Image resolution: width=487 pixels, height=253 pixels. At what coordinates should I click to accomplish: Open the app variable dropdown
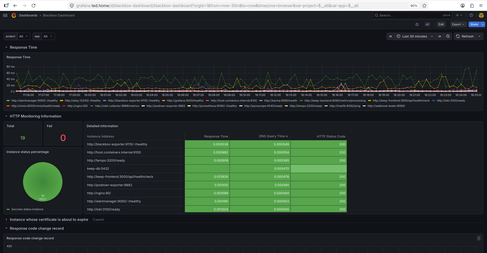48,36
